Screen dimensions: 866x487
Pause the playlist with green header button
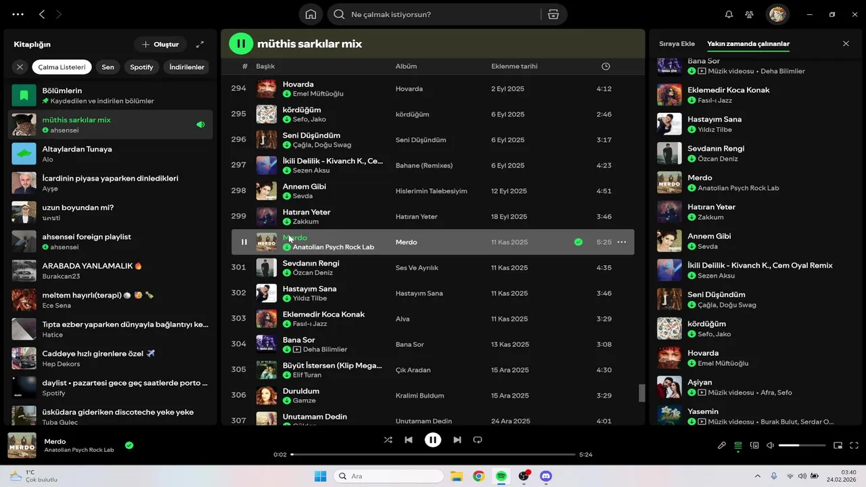(241, 43)
